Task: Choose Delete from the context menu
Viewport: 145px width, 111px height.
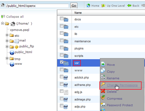Action: coord(112,92)
